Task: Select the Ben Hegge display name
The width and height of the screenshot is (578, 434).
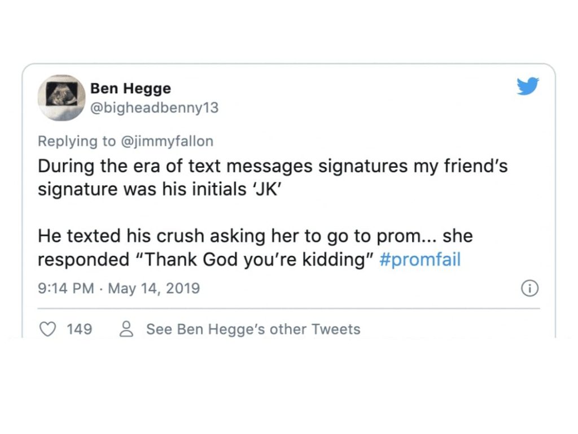Action: click(131, 88)
